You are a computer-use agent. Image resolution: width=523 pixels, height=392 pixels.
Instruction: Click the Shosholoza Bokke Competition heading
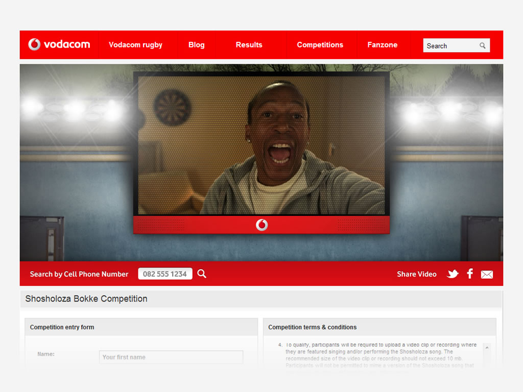(86, 299)
